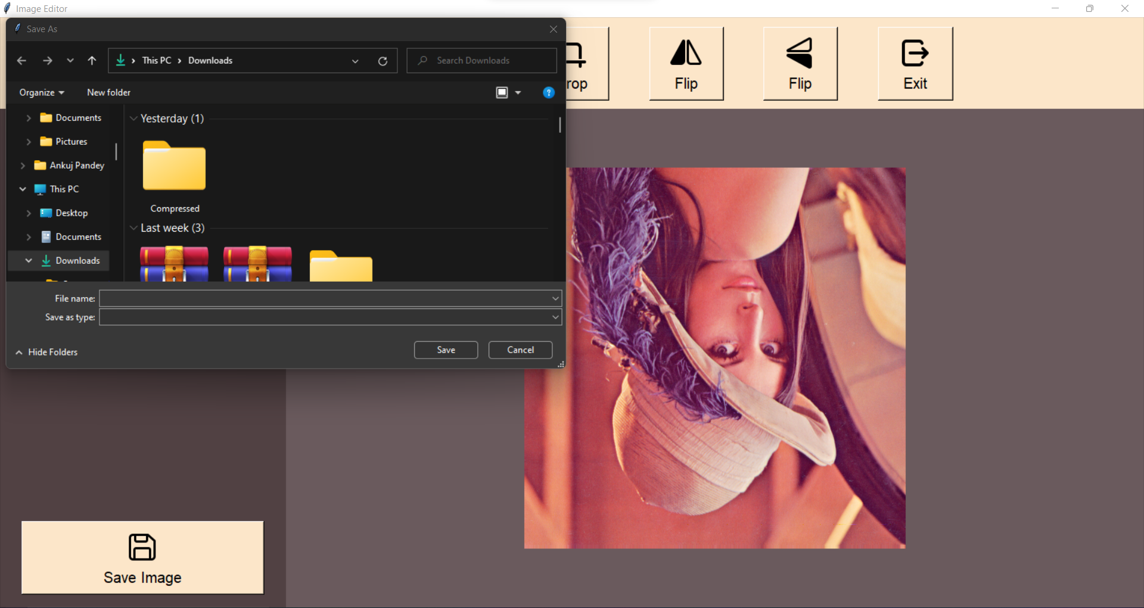The height and width of the screenshot is (608, 1144).
Task: Collapse the Yesterday group in file list
Action: click(133, 119)
